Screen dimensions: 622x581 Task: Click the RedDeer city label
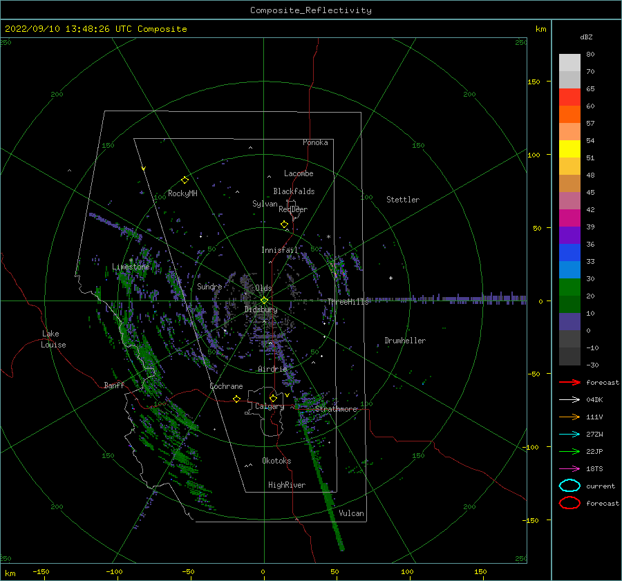[x=293, y=209]
